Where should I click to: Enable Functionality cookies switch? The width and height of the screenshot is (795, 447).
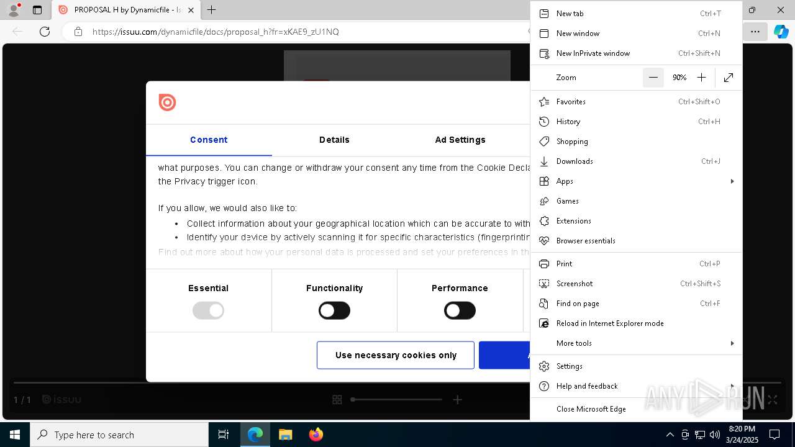(334, 310)
